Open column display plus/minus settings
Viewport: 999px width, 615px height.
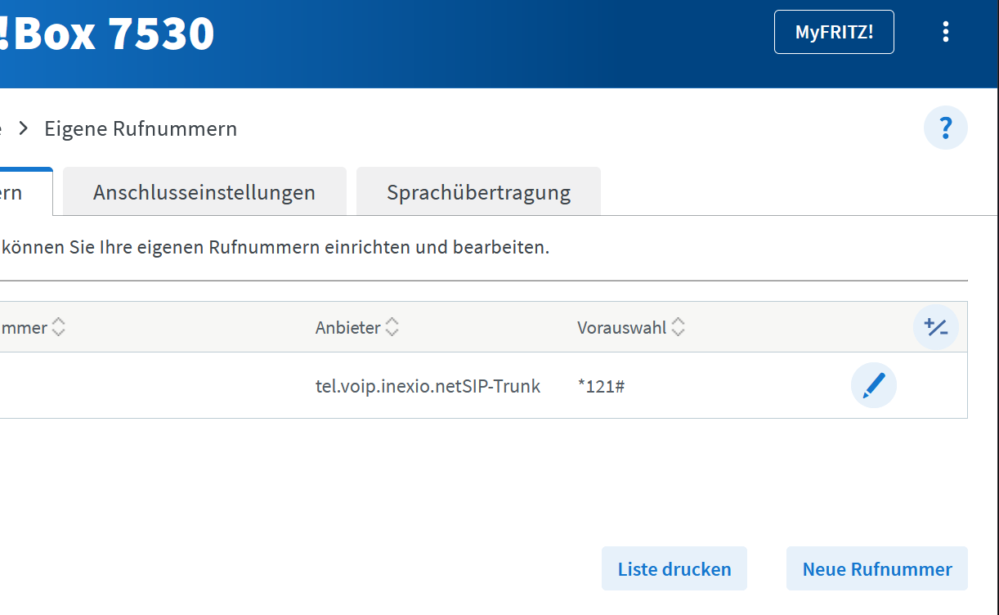tap(936, 327)
